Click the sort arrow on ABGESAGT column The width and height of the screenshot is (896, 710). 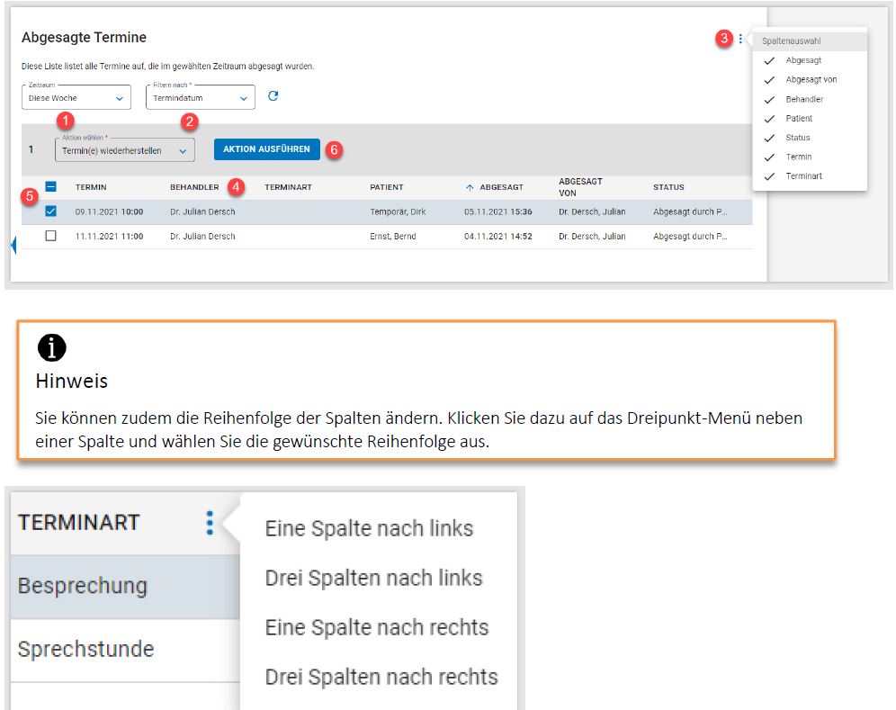pyautogui.click(x=470, y=187)
